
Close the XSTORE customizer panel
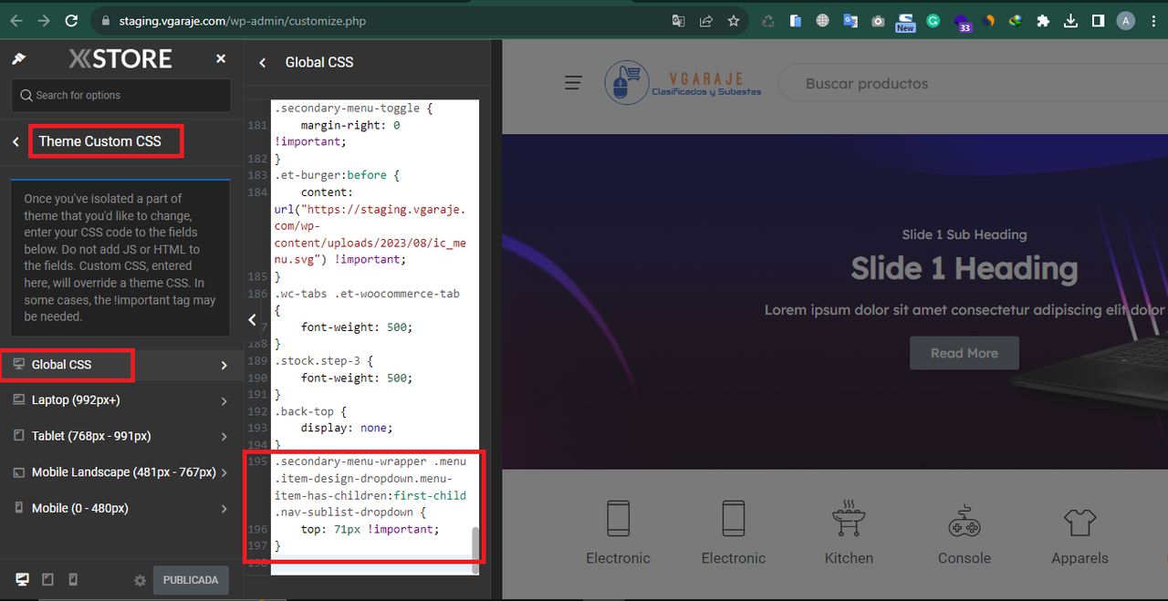(x=220, y=58)
